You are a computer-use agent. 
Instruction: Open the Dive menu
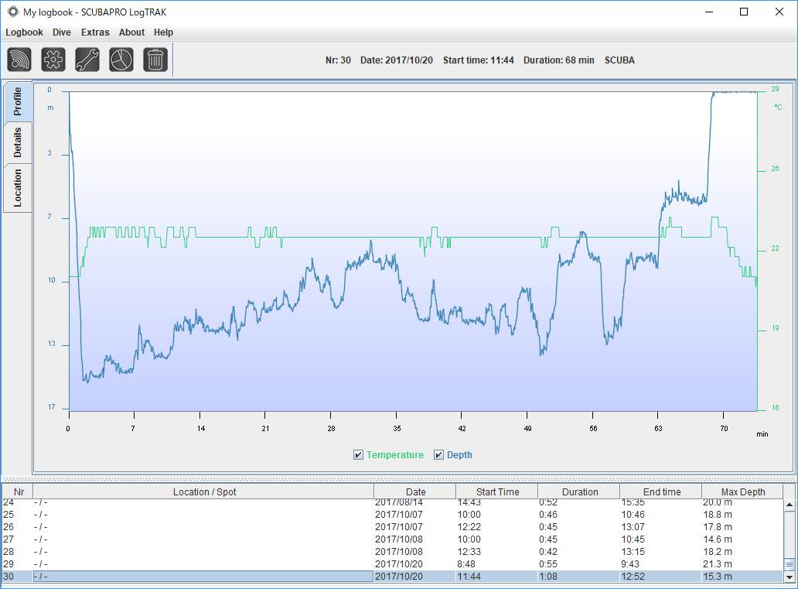pos(62,32)
